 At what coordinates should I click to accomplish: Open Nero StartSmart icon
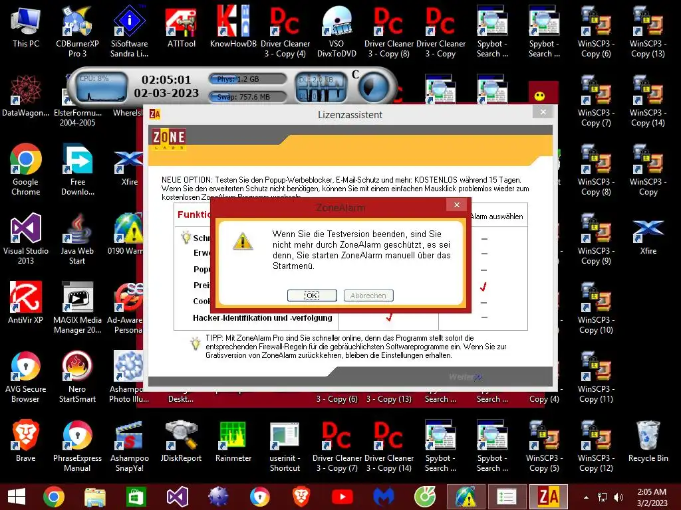tap(77, 377)
